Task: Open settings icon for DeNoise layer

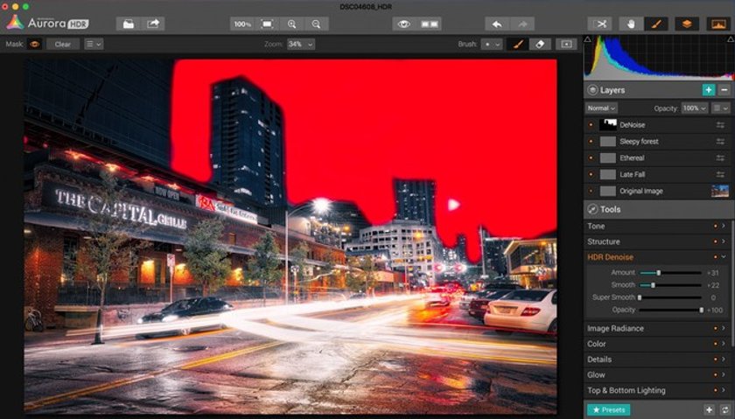Action: point(720,125)
